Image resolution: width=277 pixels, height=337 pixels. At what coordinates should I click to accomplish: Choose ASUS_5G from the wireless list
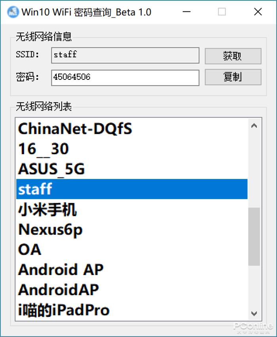coord(51,169)
